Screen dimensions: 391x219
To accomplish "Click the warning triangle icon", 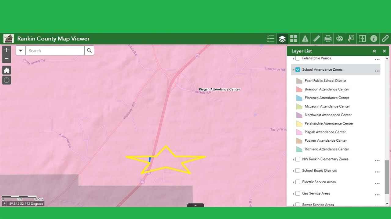I will (x=305, y=39).
